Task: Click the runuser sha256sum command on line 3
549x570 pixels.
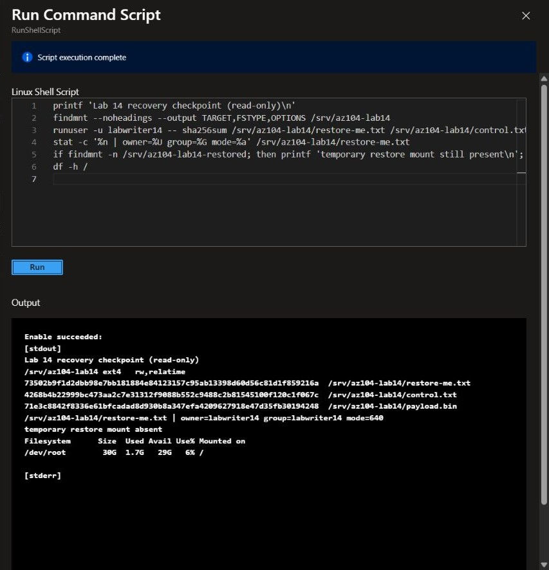Action: click(290, 130)
